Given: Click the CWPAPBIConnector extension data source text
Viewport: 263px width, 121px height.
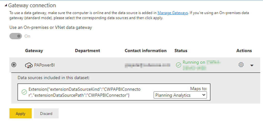Looking at the screenshot, I should tap(85, 92).
